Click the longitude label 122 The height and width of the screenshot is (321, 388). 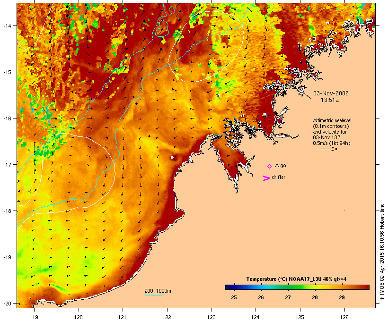[x=167, y=317]
